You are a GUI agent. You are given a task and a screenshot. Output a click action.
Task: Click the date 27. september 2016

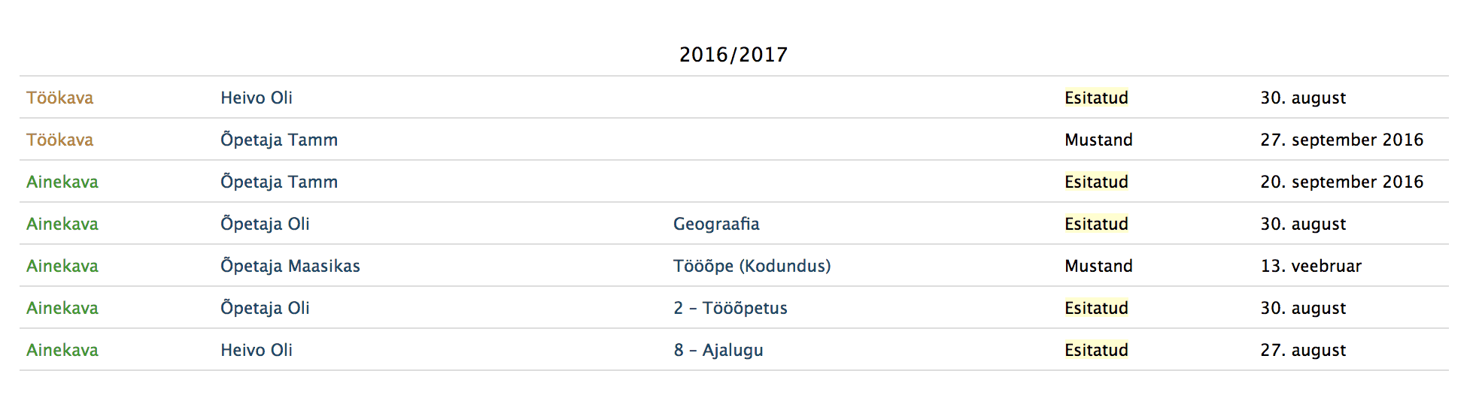coord(1341,140)
